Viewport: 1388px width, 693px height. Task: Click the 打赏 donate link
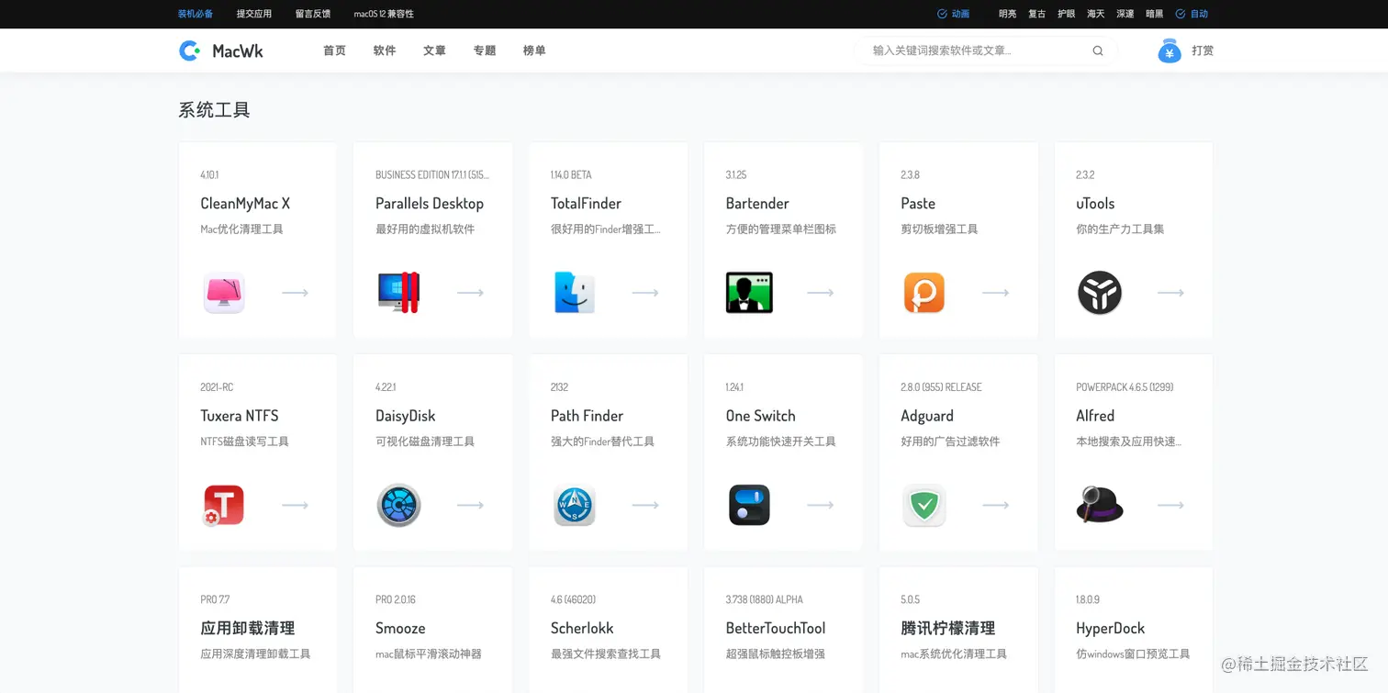(1203, 50)
